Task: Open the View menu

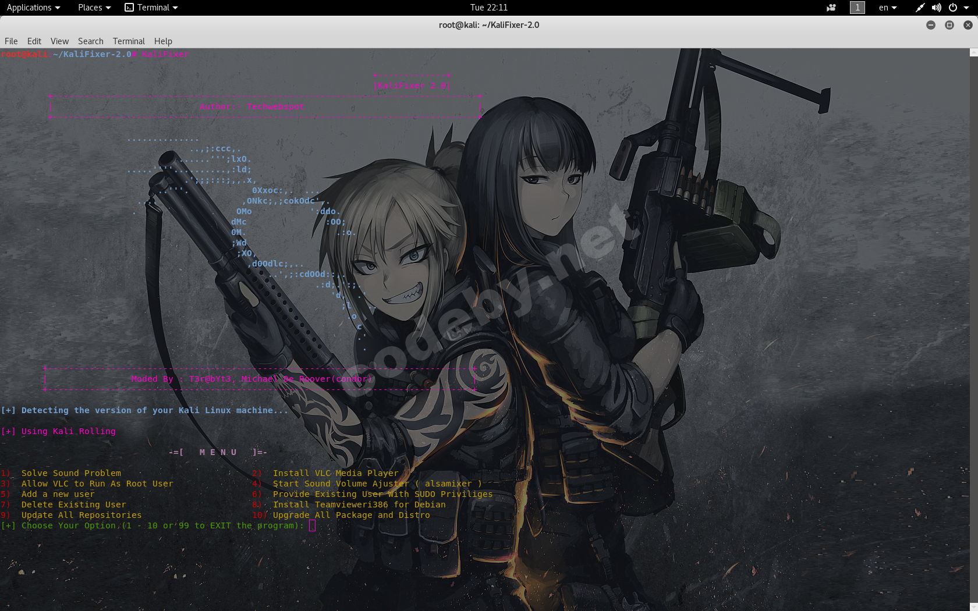Action: (x=59, y=41)
